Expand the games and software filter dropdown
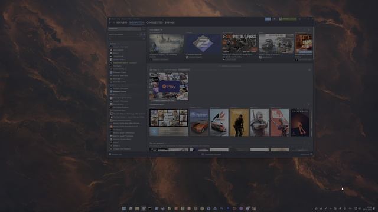 (x=123, y=34)
